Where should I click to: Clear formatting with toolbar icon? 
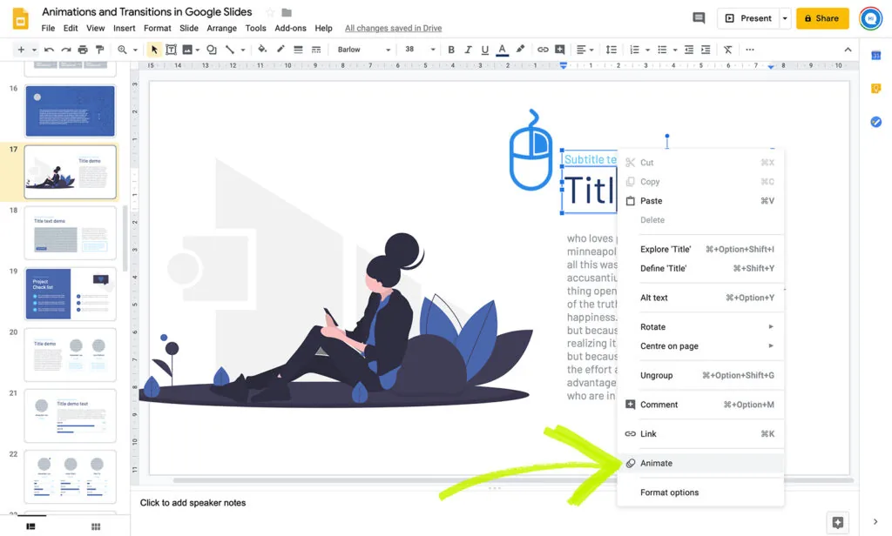(x=727, y=50)
